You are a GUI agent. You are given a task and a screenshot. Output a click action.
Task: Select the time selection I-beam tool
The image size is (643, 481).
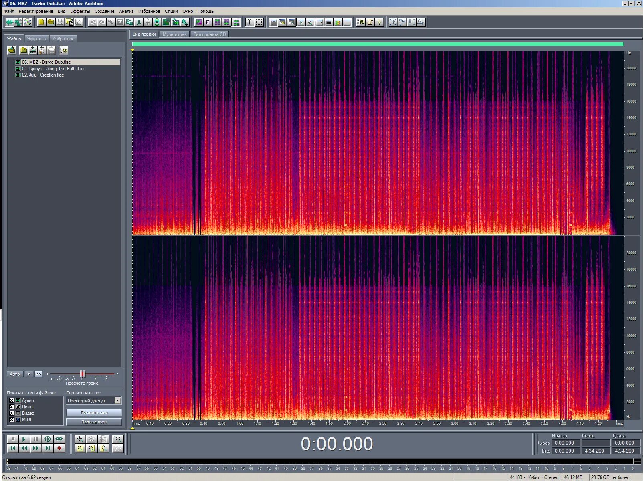tap(249, 22)
